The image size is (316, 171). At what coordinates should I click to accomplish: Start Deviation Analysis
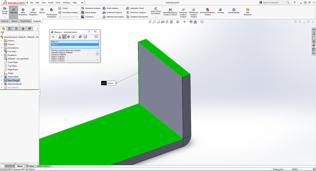91,8
